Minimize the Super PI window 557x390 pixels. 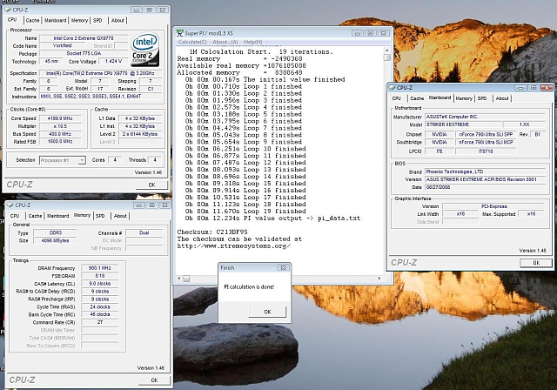358,33
